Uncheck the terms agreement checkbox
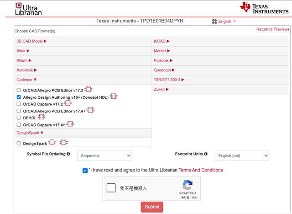Viewport: 292px width, 214px height. 85,171
